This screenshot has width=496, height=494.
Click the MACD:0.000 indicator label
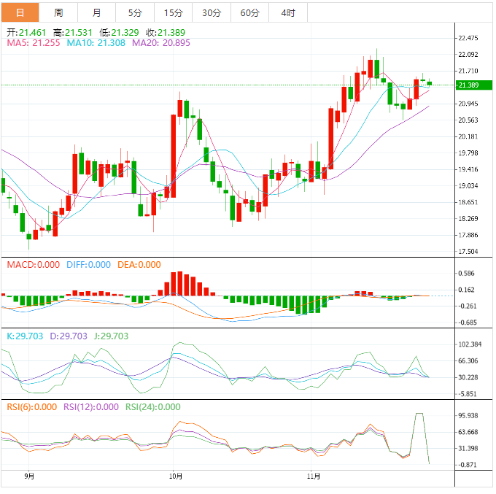(34, 265)
